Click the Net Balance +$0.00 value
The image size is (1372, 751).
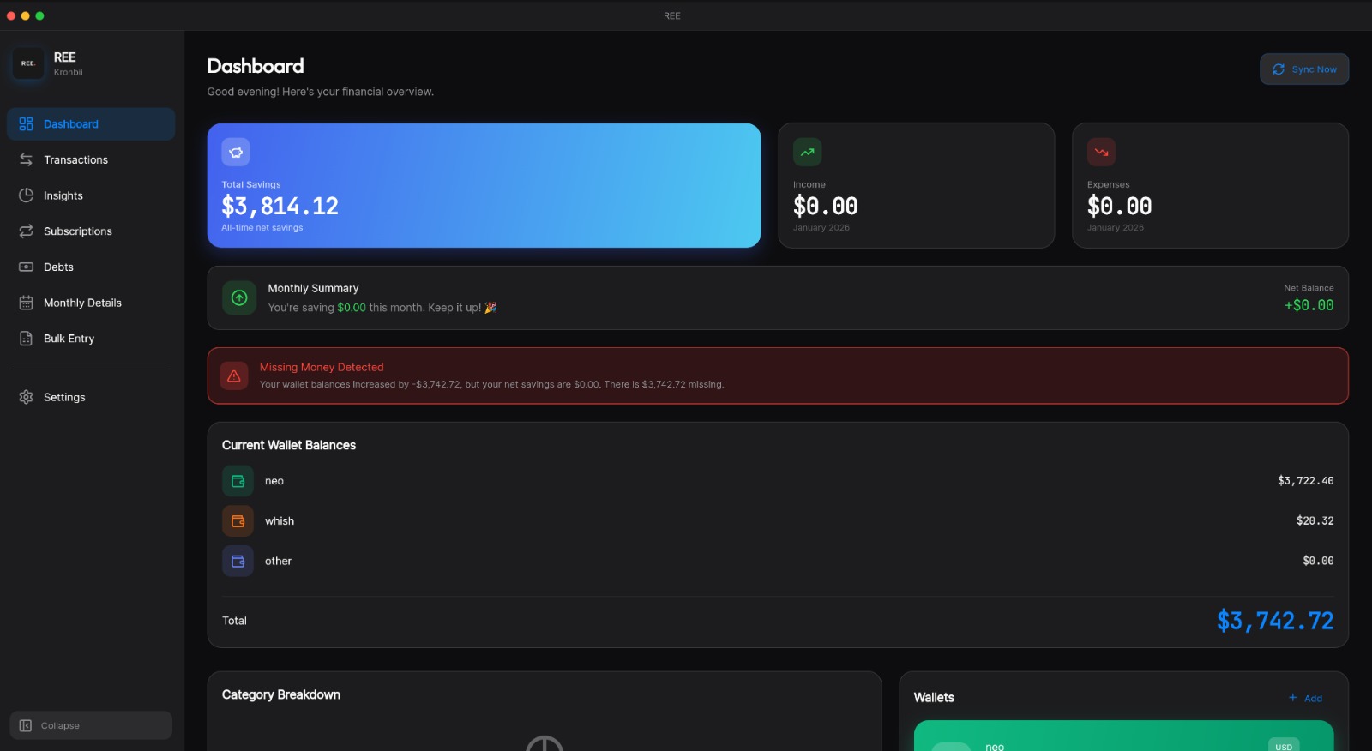tap(1309, 305)
